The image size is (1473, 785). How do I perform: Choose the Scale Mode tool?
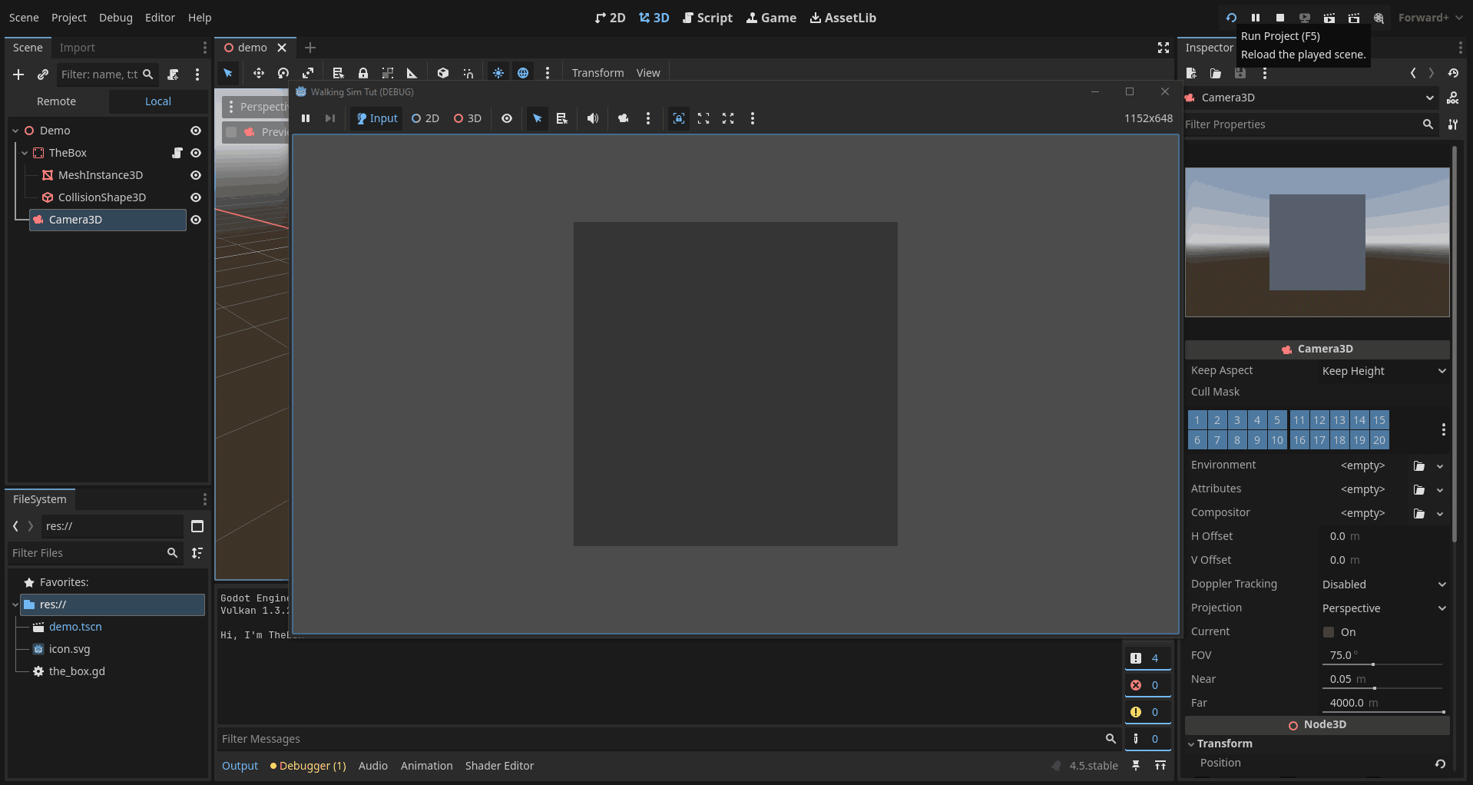308,73
